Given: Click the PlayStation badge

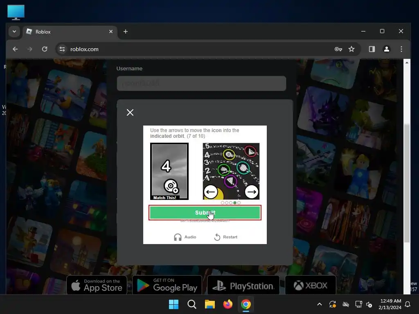Looking at the screenshot, I should point(243,285).
